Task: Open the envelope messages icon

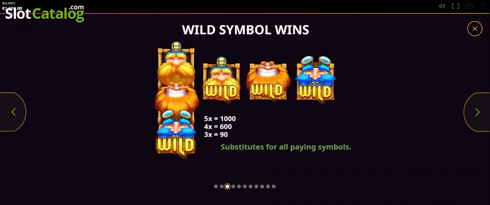Action: pos(469,6)
